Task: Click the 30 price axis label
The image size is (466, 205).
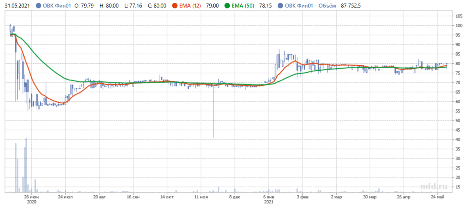Action: coord(458,158)
